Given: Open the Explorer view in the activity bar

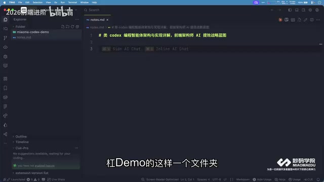Looking at the screenshot, I should (x=6, y=20).
